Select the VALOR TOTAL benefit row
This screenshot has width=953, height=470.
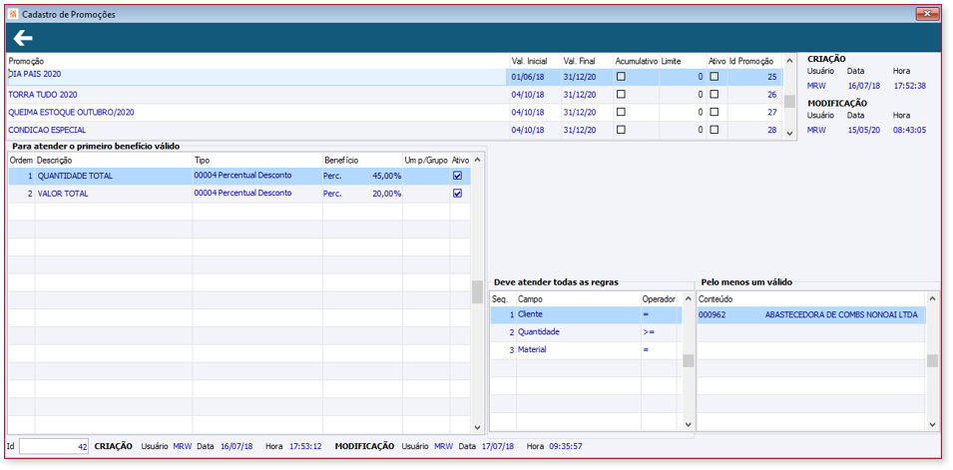click(x=238, y=194)
